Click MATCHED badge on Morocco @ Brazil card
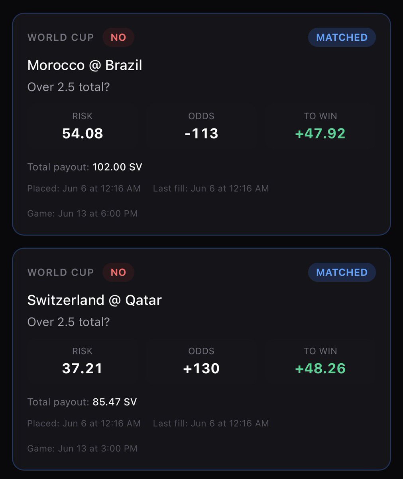This screenshot has height=479, width=403. [x=342, y=38]
